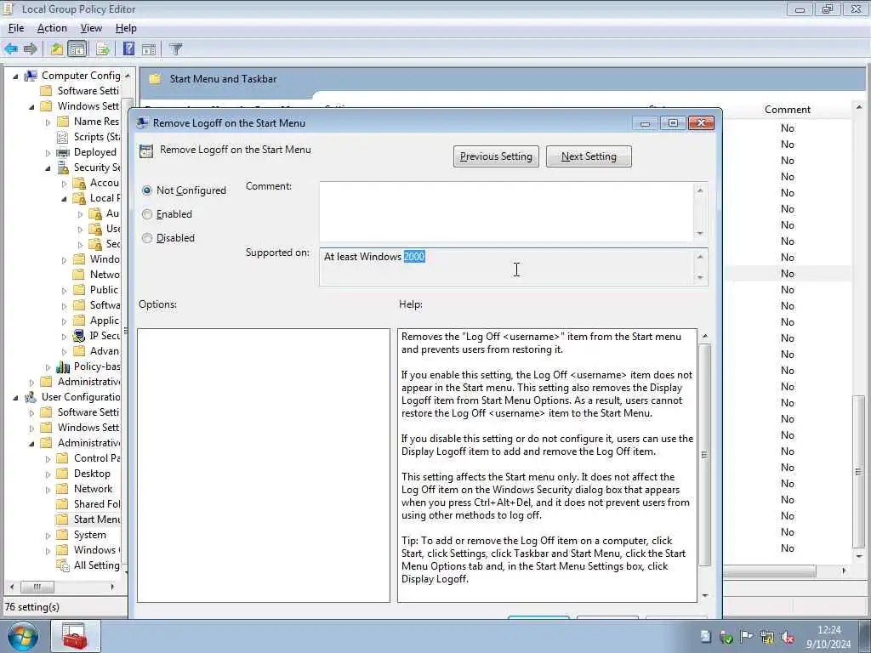Select the Enabled radio button
871x653 pixels.
click(146, 214)
